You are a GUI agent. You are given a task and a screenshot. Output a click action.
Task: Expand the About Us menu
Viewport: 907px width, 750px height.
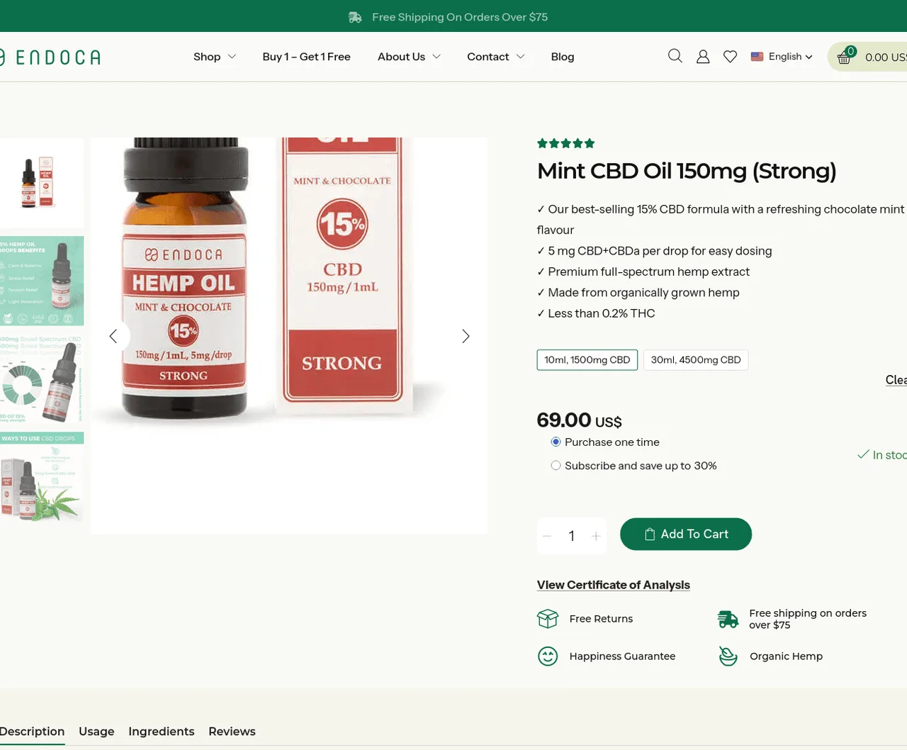point(409,57)
